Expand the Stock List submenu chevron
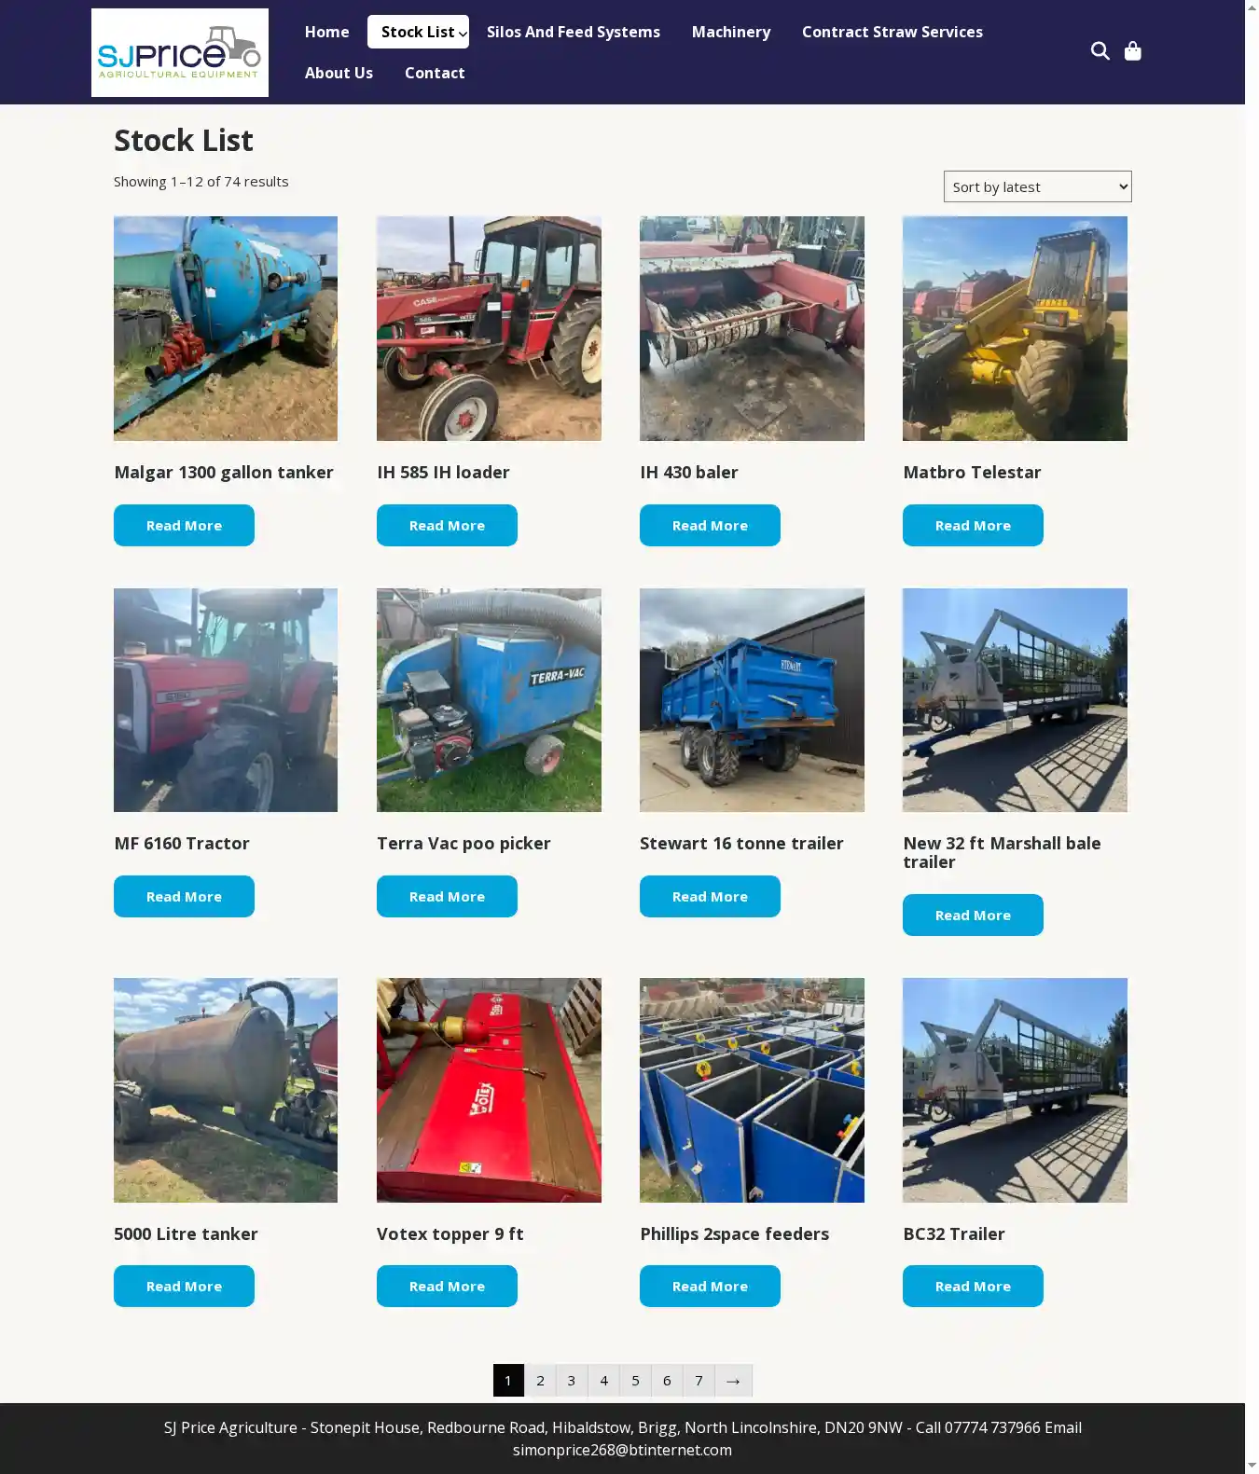This screenshot has height=1474, width=1259. (463, 34)
